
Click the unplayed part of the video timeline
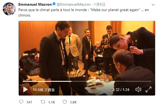(x=111, y=81)
